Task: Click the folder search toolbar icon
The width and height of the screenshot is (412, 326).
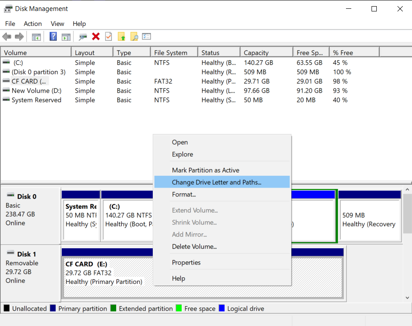Action: pyautogui.click(x=134, y=36)
